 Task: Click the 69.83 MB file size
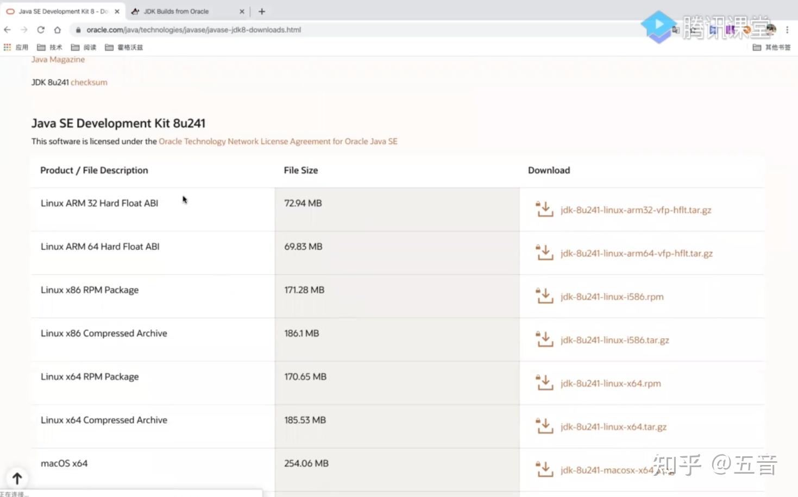click(303, 247)
